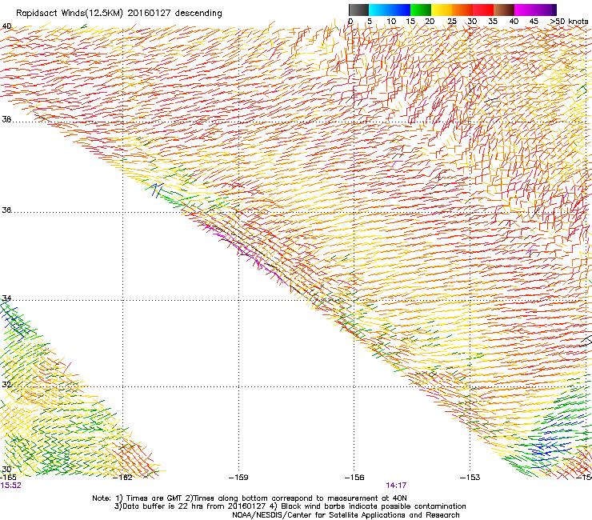Click the brown 35-40 knots legend segment
592x520 pixels.
pos(504,10)
